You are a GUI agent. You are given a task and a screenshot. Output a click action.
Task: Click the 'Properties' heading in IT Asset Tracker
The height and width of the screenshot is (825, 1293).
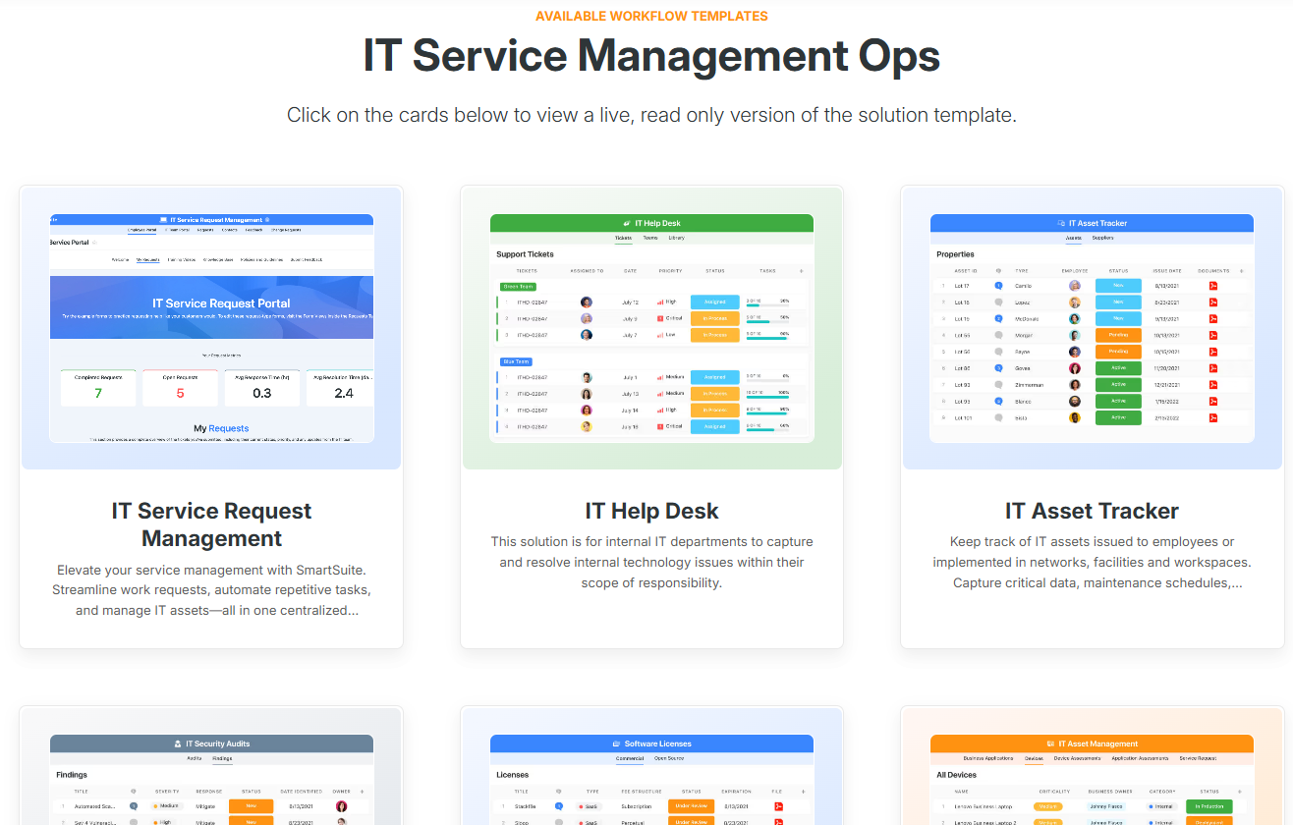click(955, 254)
